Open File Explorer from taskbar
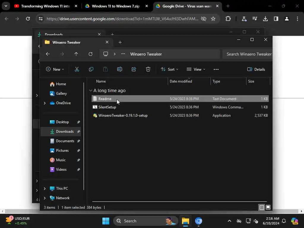The image size is (304, 228). click(185, 221)
